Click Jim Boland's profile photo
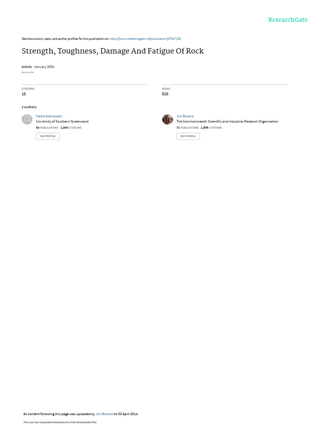Viewport: 324px width, 432px height. click(x=167, y=119)
